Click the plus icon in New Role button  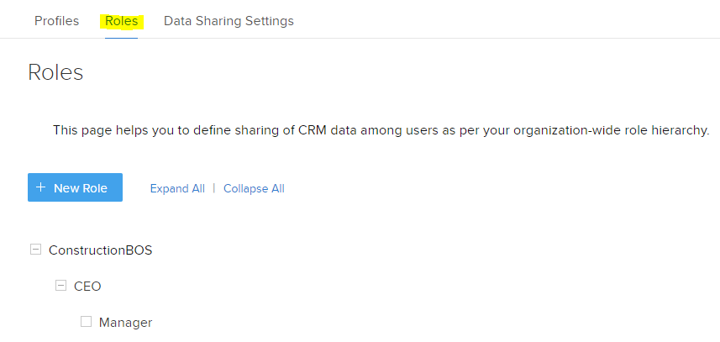click(x=41, y=187)
